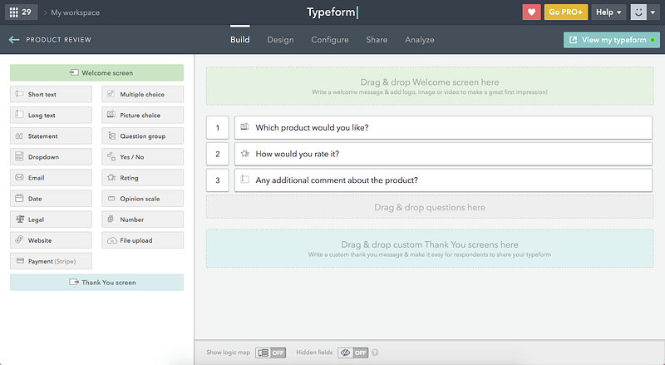This screenshot has height=365, width=665.
Task: Click the Welcome screen button
Action: tap(96, 72)
